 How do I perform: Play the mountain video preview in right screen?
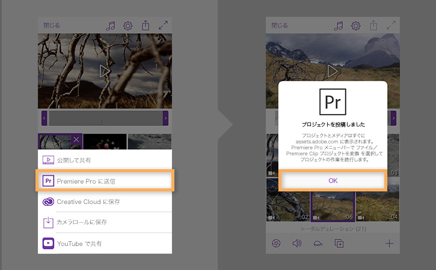[333, 71]
